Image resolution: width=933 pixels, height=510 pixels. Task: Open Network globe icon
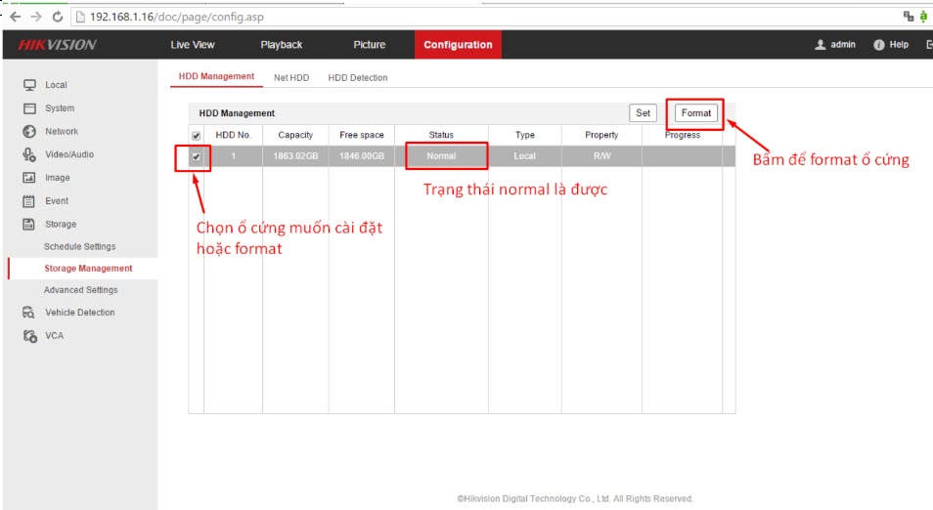tap(29, 131)
